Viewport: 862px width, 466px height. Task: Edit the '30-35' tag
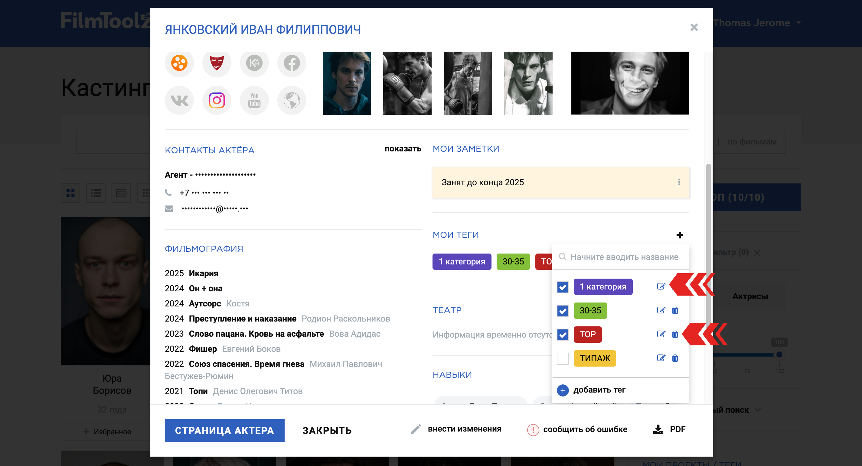(661, 310)
